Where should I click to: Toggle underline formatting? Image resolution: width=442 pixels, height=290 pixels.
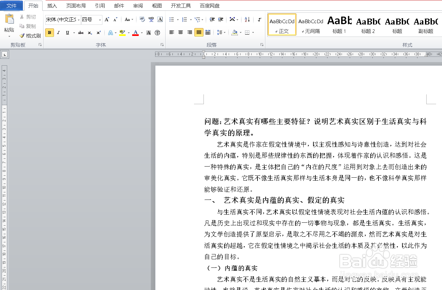tap(67, 33)
